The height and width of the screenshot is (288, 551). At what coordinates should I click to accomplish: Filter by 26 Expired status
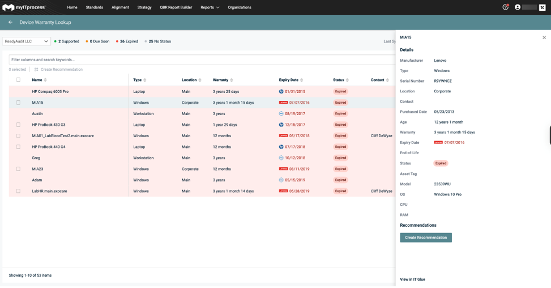click(127, 41)
